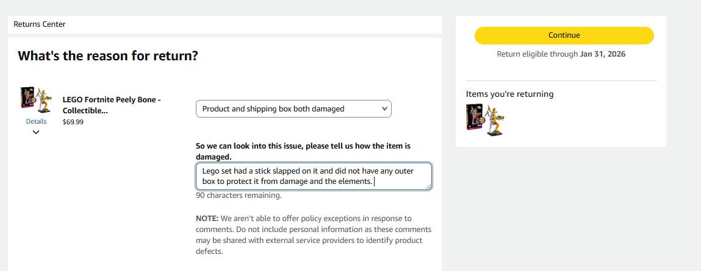
Task: Click the thumbnail under Items you're returning
Action: point(484,119)
